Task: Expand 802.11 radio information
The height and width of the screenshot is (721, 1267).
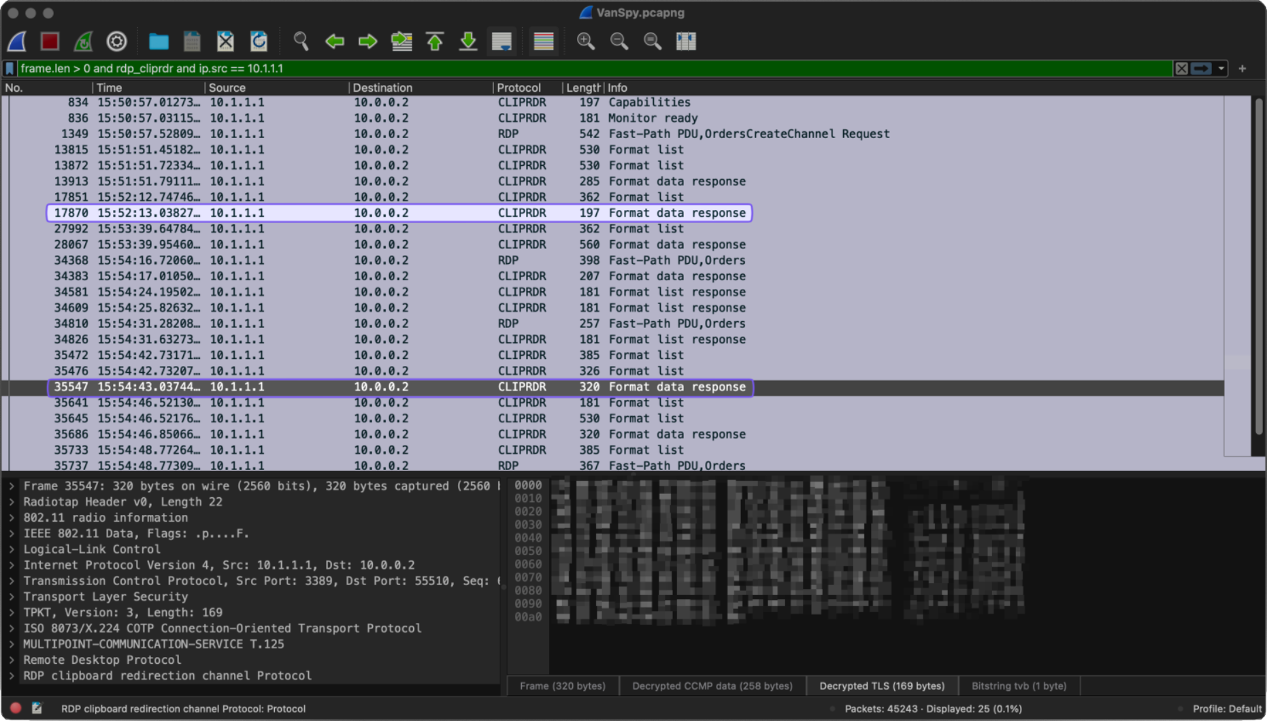Action: 11,518
